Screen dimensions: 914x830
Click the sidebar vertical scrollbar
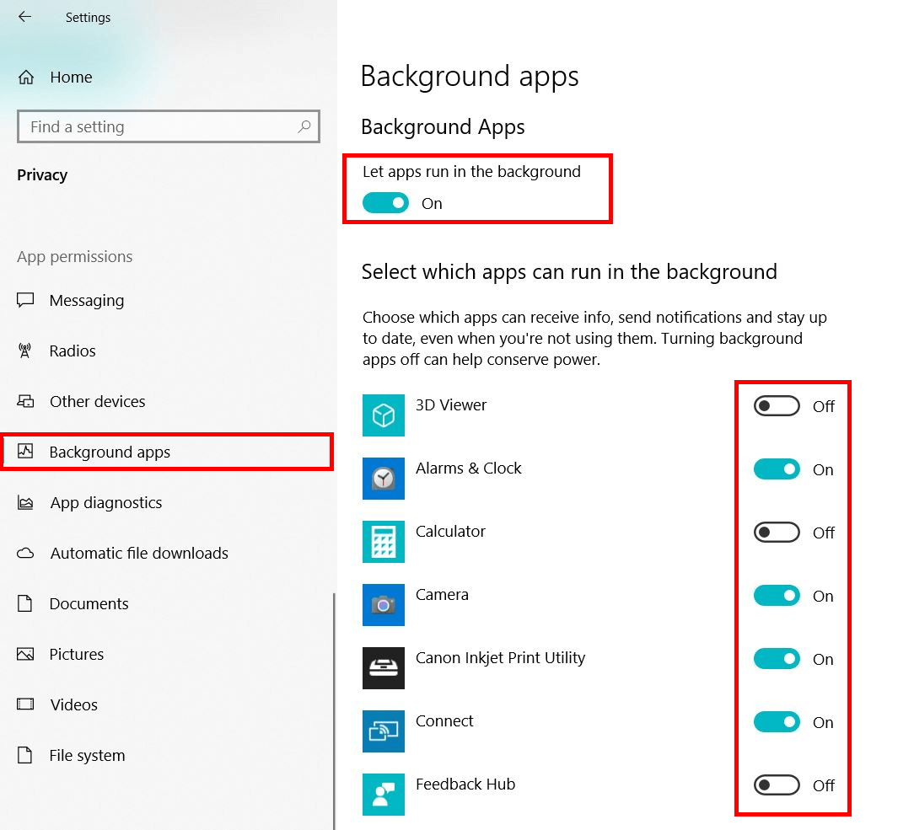[x=334, y=710]
